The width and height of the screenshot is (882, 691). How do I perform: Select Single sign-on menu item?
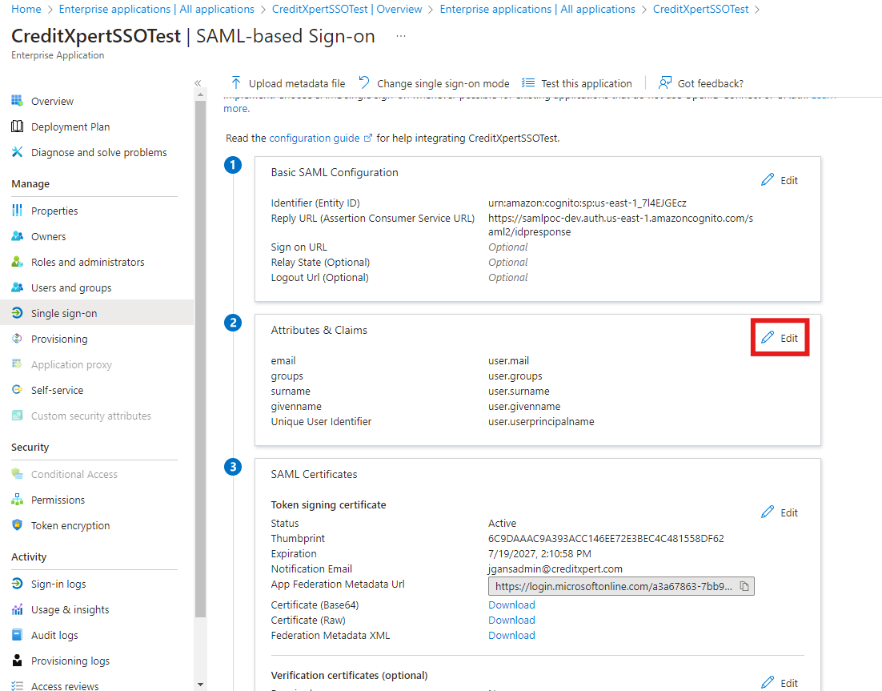97,313
